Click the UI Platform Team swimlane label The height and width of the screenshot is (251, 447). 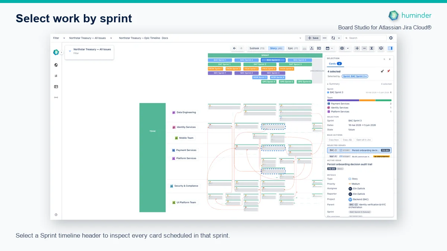(184, 203)
